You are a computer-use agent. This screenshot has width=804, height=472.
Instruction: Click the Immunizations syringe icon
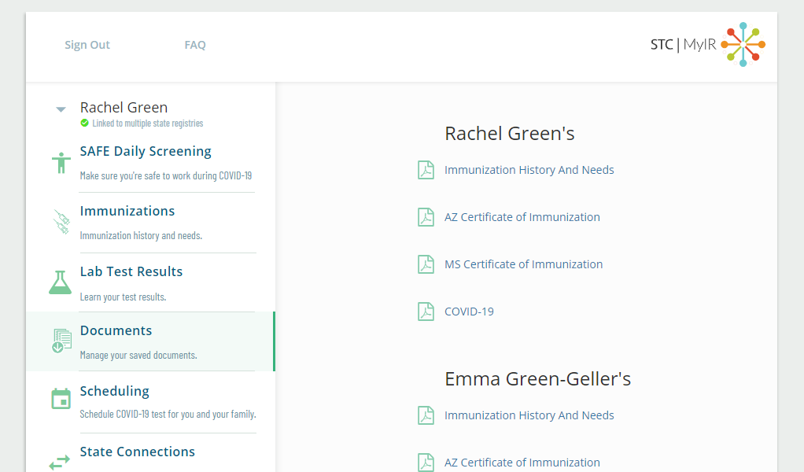[61, 223]
